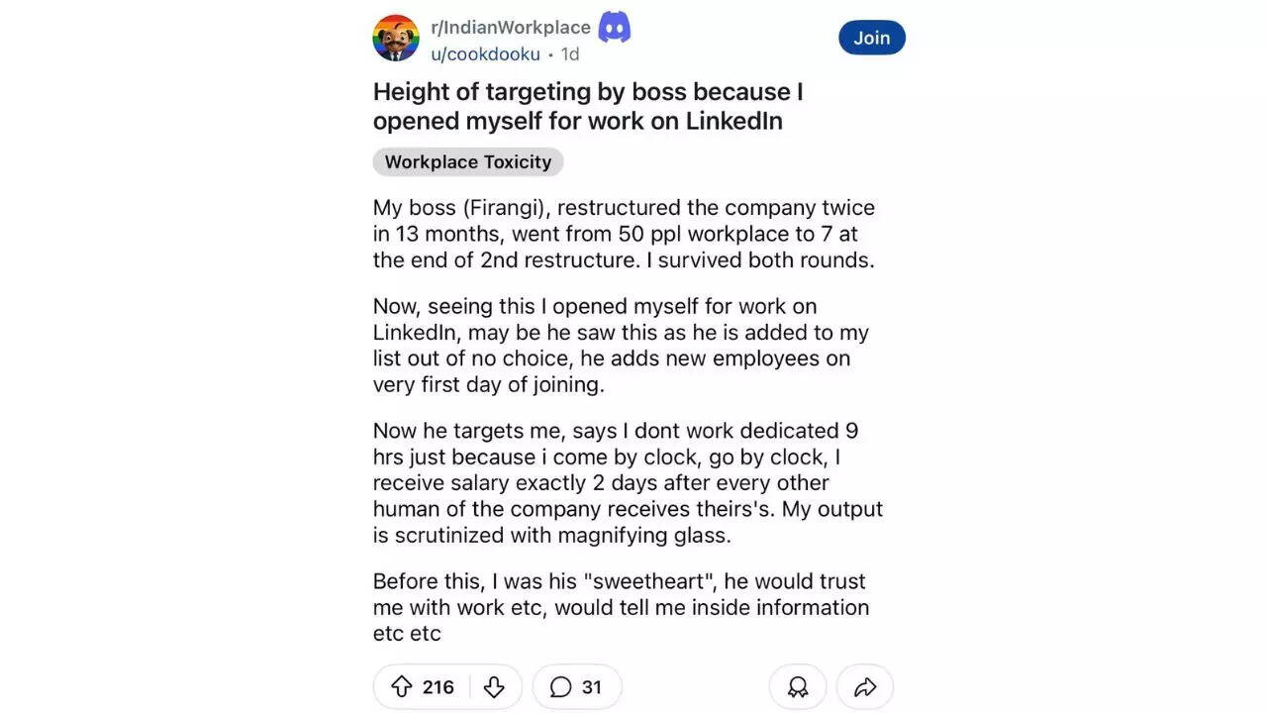Click the Workplace Toxicity flair tag
The width and height of the screenshot is (1267, 713).
point(467,161)
